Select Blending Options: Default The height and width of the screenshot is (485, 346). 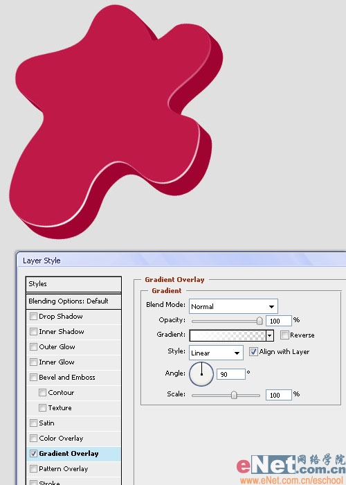click(x=73, y=301)
